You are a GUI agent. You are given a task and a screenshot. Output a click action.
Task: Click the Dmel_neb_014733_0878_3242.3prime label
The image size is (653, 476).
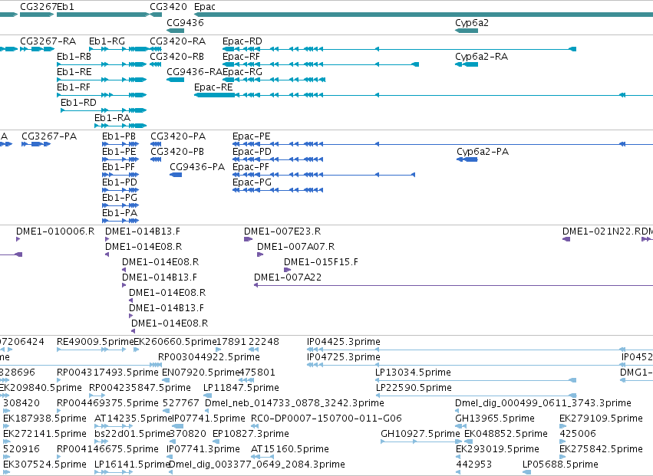pyautogui.click(x=294, y=404)
